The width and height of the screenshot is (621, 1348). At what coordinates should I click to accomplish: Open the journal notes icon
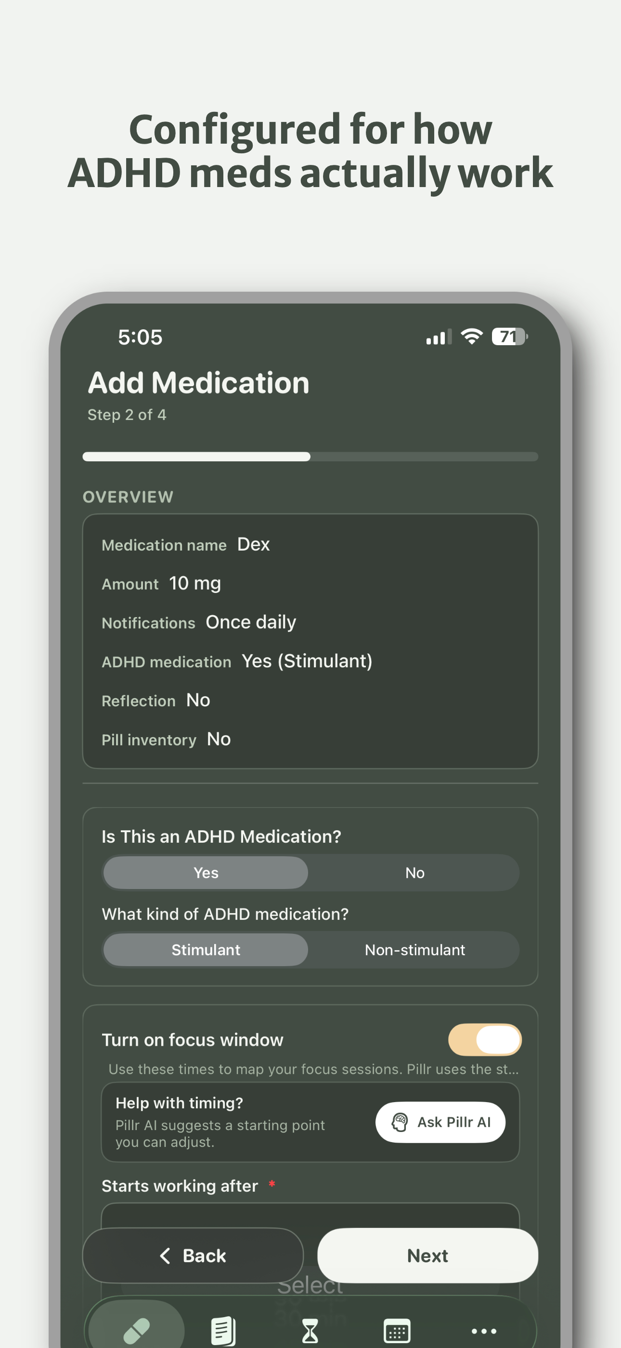222,1331
